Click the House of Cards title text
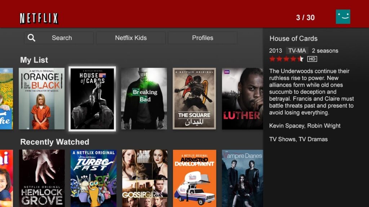Image resolution: width=369 pixels, height=207 pixels. pos(293,38)
